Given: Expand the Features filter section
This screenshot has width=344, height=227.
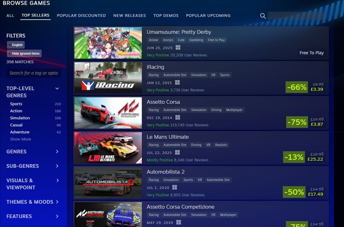Looking at the screenshot, I should pyautogui.click(x=57, y=216).
